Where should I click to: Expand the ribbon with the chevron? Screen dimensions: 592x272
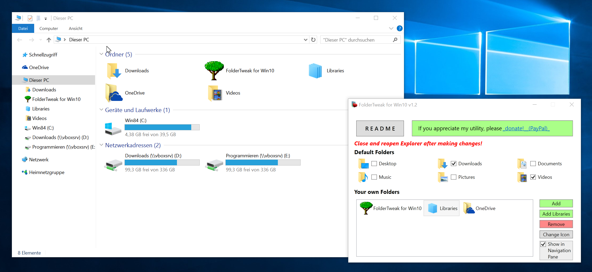(391, 28)
